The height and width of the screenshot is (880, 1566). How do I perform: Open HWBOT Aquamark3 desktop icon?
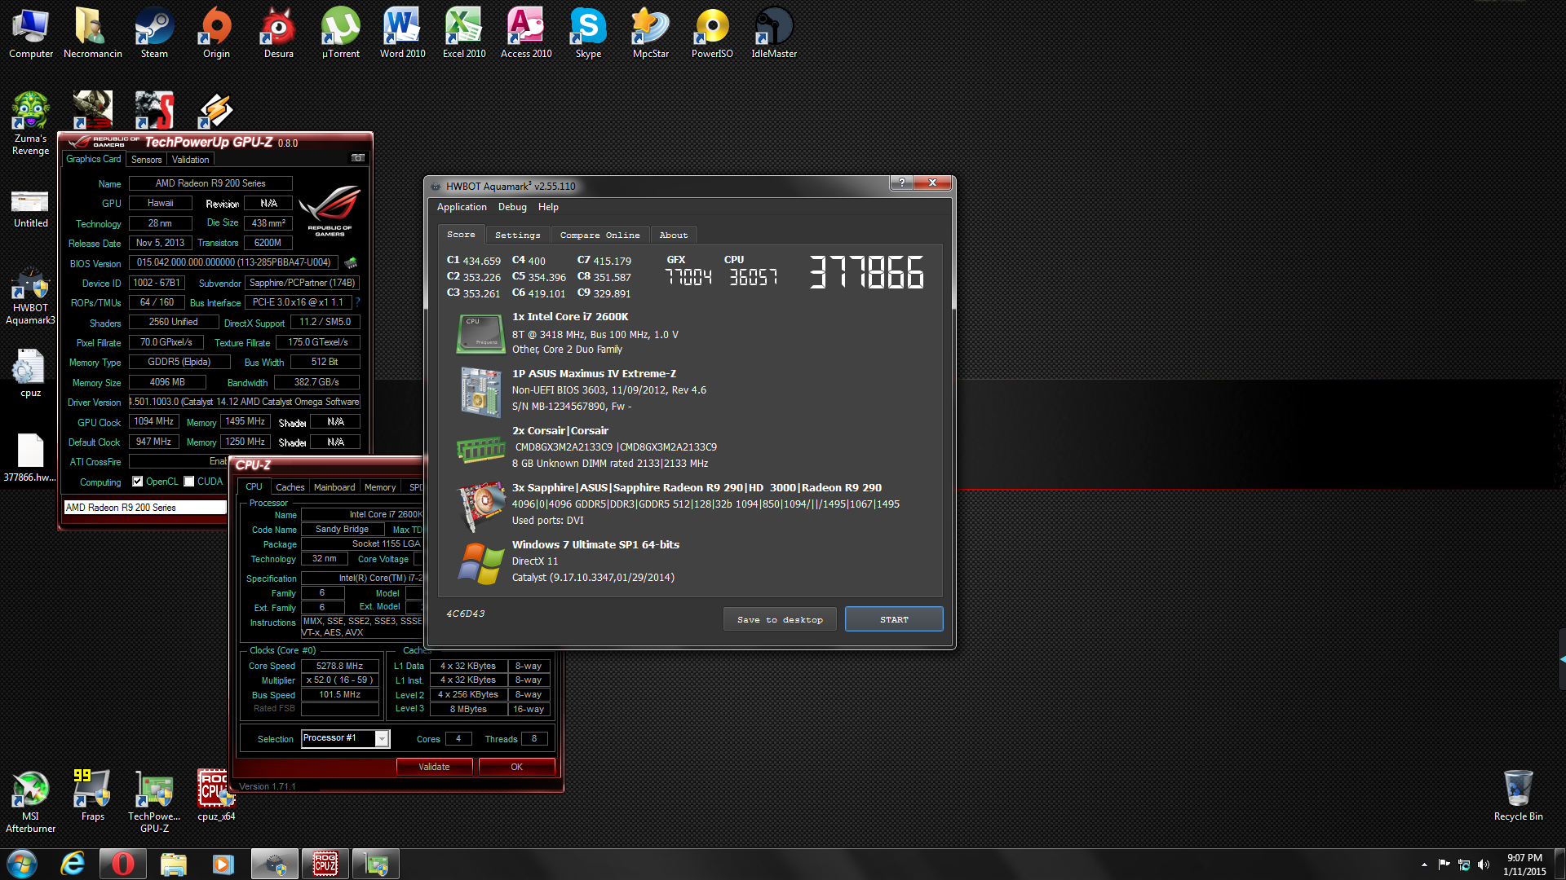pos(30,297)
